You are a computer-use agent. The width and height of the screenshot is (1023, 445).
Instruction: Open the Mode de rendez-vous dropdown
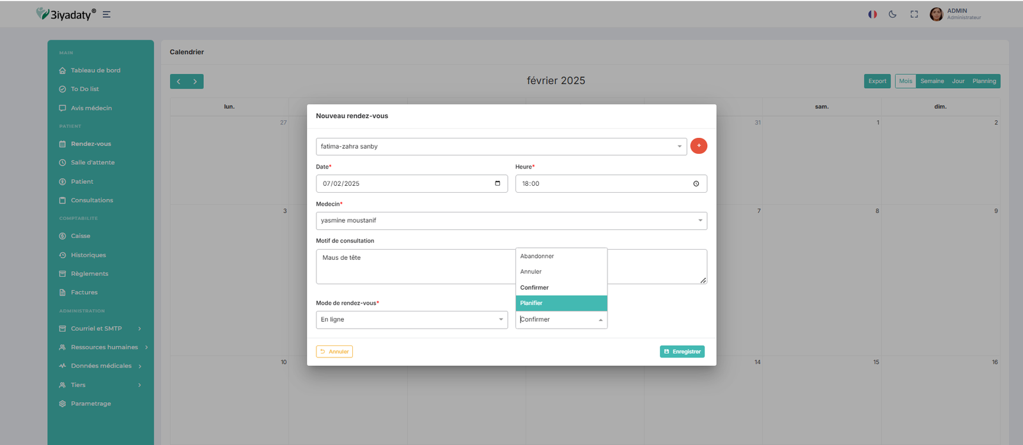411,320
